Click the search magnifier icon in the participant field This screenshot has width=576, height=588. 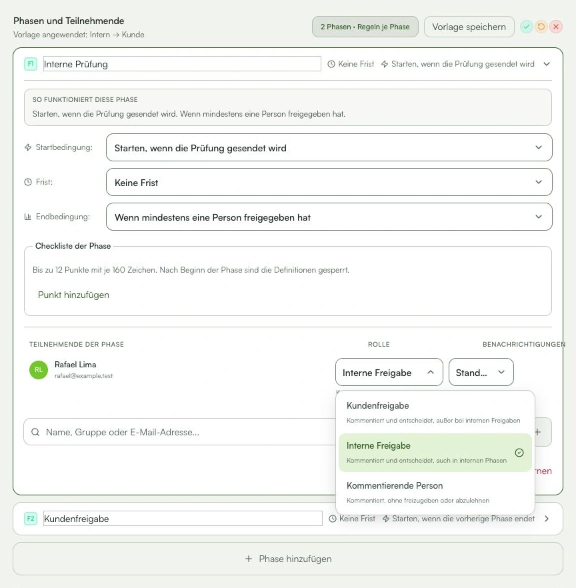click(35, 432)
